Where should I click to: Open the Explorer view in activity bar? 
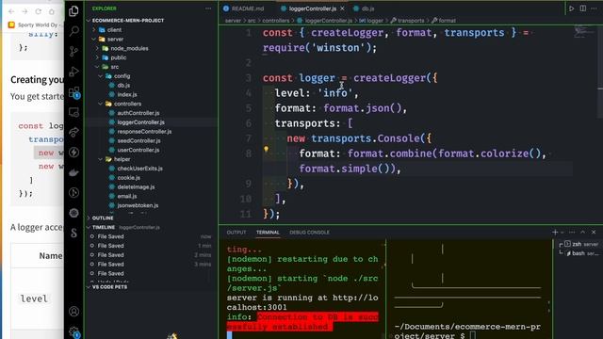(x=73, y=10)
